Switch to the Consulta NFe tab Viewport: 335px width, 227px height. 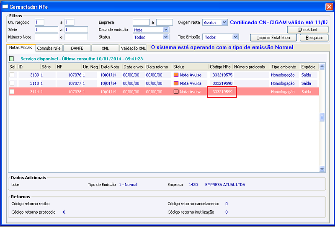(x=49, y=48)
